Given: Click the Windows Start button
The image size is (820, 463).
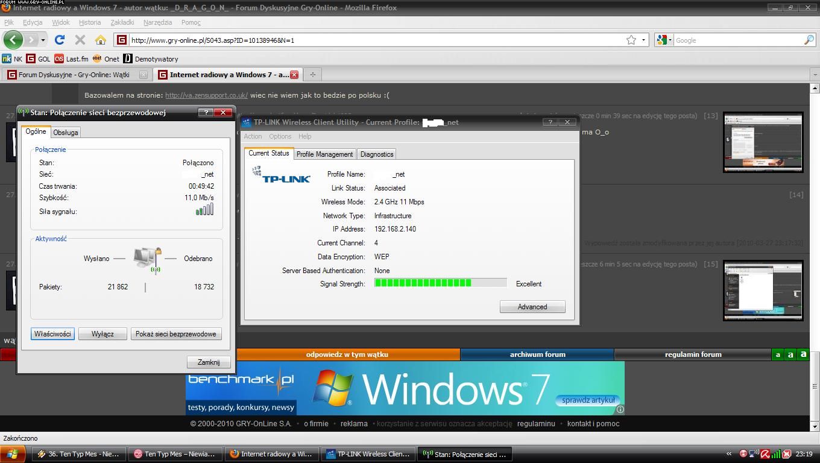Looking at the screenshot, I should (12, 454).
